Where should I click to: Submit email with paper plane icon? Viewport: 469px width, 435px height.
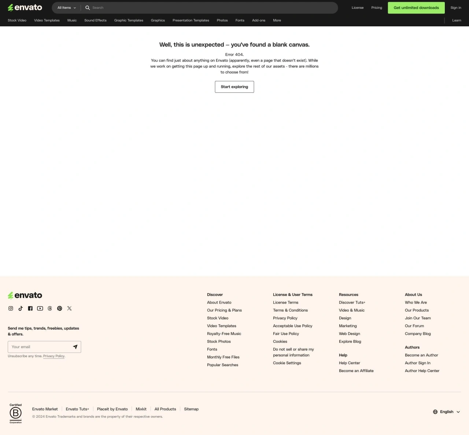pyautogui.click(x=75, y=347)
